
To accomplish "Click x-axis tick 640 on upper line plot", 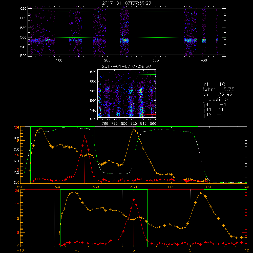I will tap(247, 187).
